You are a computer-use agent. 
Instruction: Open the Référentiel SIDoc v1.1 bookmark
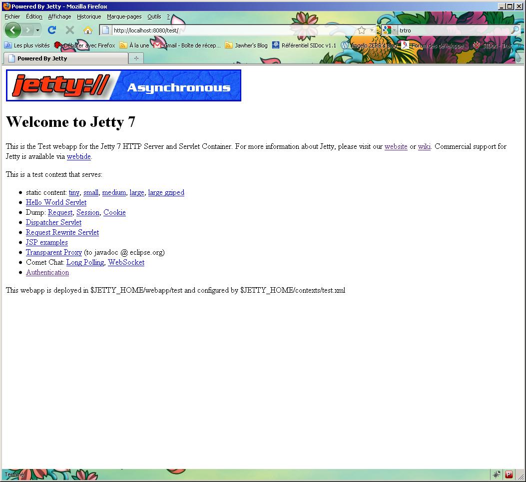tap(304, 45)
